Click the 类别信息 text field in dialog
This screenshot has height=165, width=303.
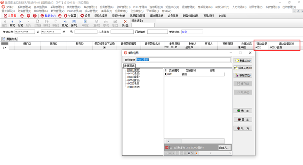(183, 60)
